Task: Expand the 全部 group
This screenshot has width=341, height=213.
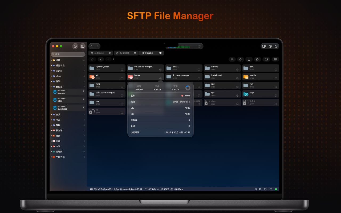Action: [51, 60]
